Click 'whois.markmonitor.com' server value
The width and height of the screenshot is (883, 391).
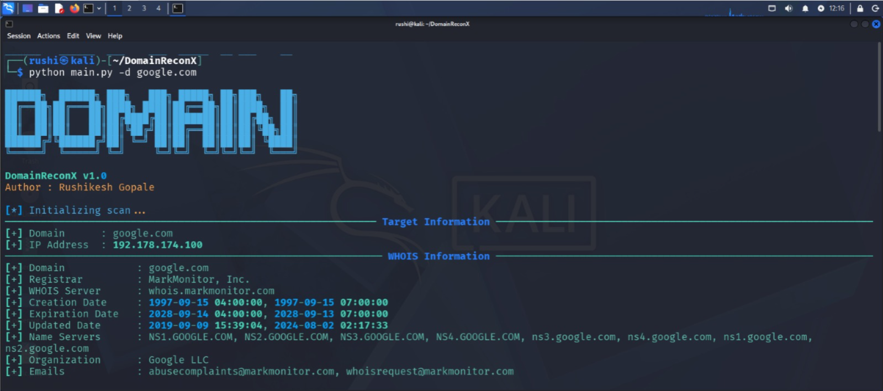[211, 291]
